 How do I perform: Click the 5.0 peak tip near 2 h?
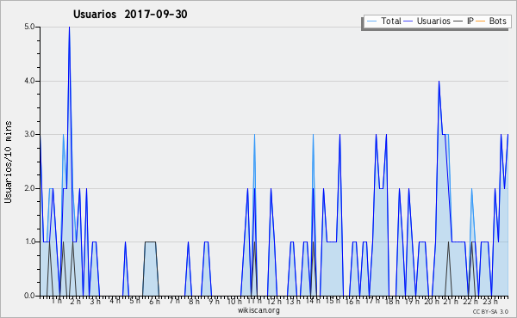click(69, 28)
